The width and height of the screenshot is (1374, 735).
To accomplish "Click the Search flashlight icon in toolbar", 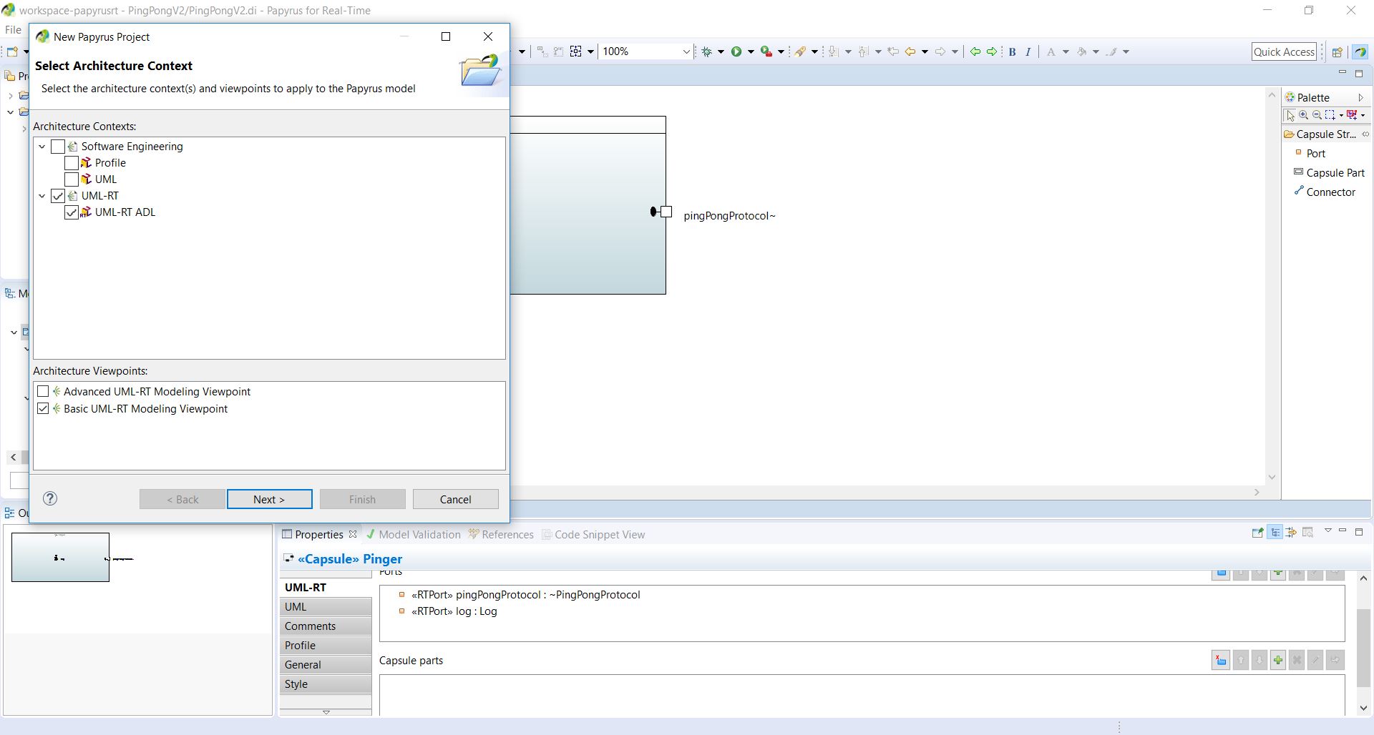I will click(x=801, y=51).
